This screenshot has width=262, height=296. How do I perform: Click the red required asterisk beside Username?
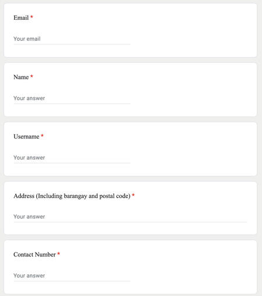(42, 136)
